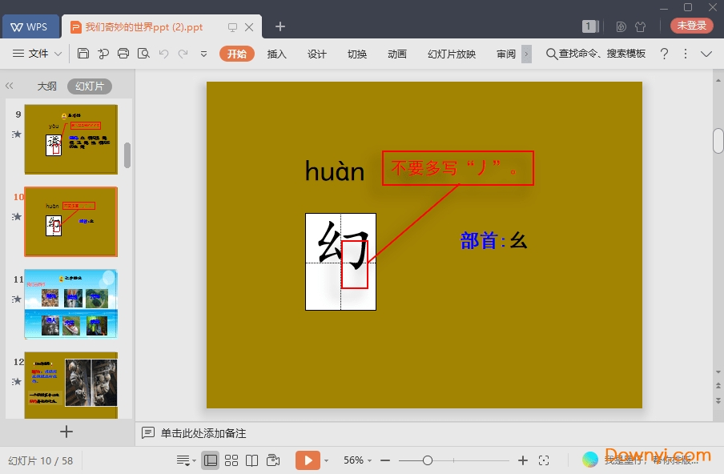724x474 pixels.
Task: Select slide 11 thumbnail in the panel
Action: (x=70, y=303)
